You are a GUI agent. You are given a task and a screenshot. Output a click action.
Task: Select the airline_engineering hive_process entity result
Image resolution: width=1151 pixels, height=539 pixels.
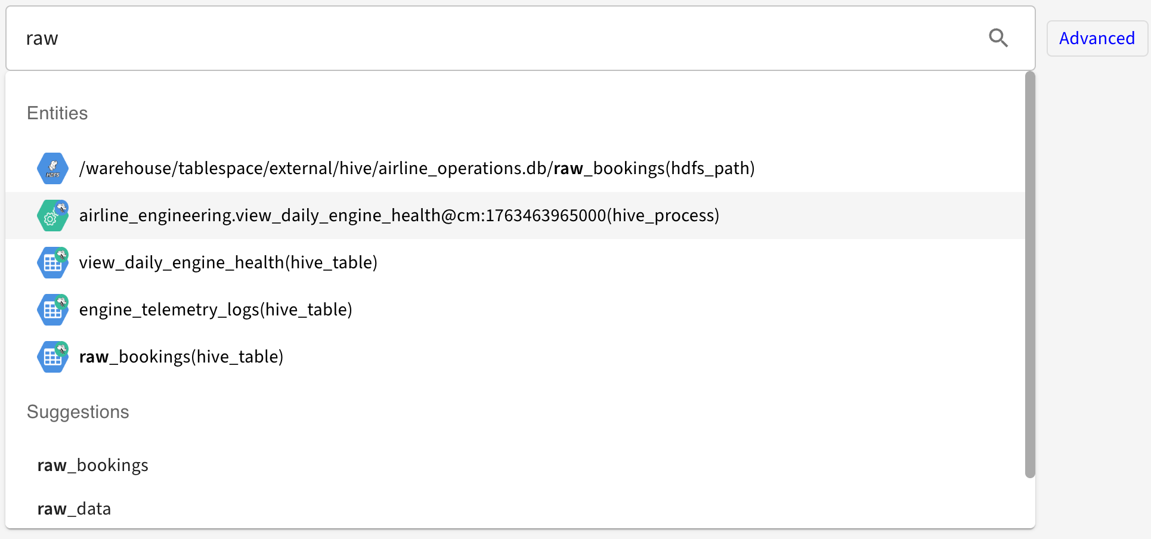pyautogui.click(x=398, y=216)
